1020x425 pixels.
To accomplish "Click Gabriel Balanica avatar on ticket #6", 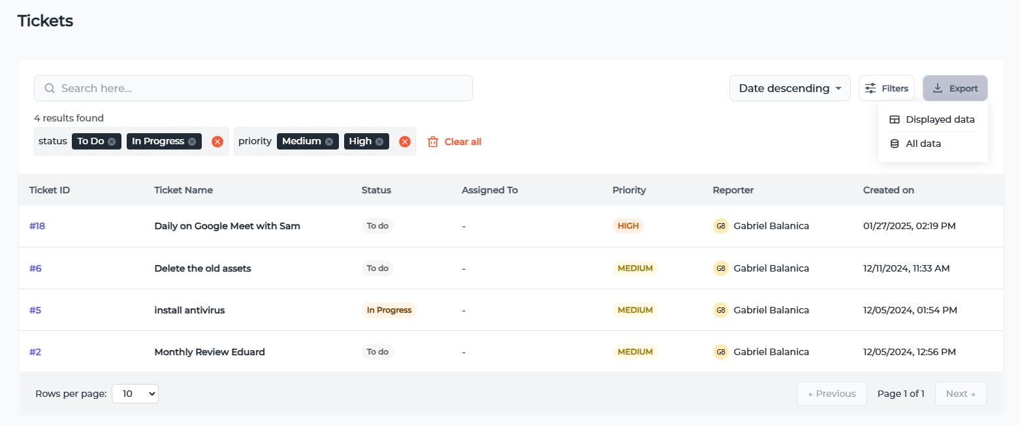I will tap(721, 268).
